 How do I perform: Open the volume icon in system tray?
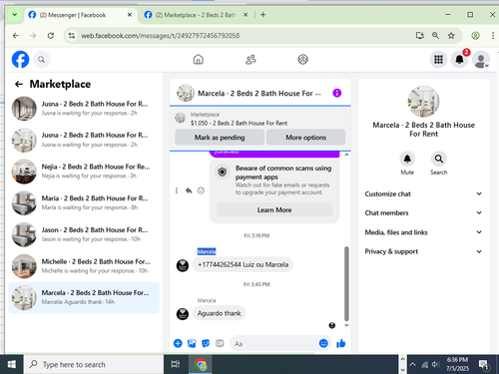pyautogui.click(x=435, y=364)
